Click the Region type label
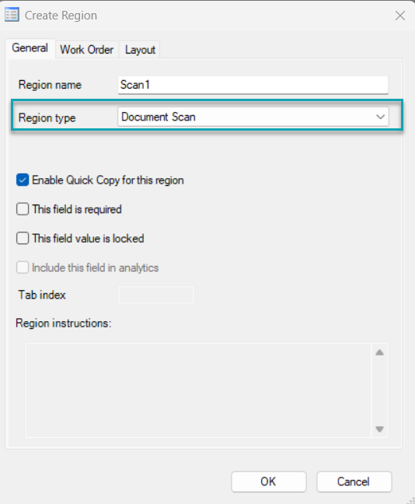The height and width of the screenshot is (504, 415). tap(47, 117)
